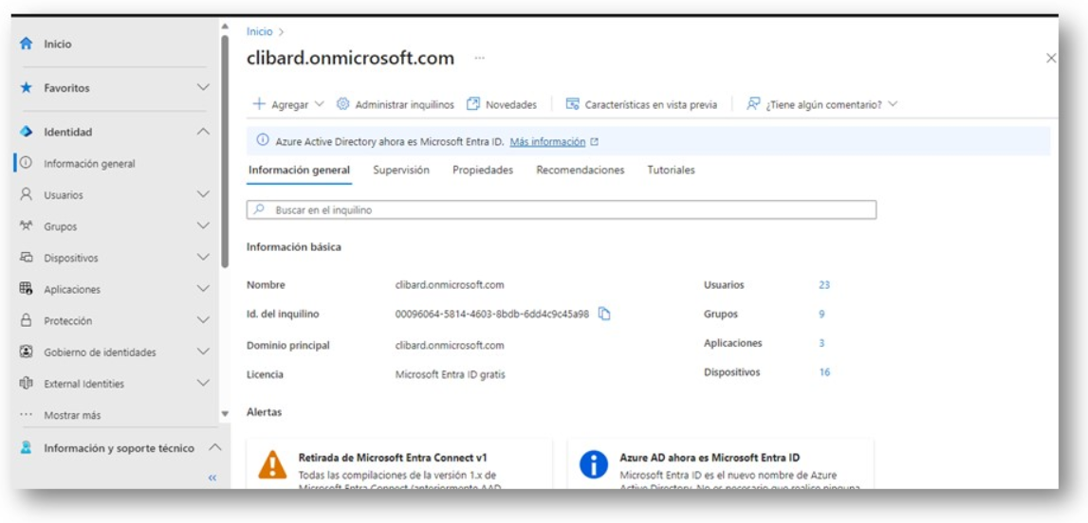Click the blue info alert icon
The image size is (1088, 523).
point(594,465)
